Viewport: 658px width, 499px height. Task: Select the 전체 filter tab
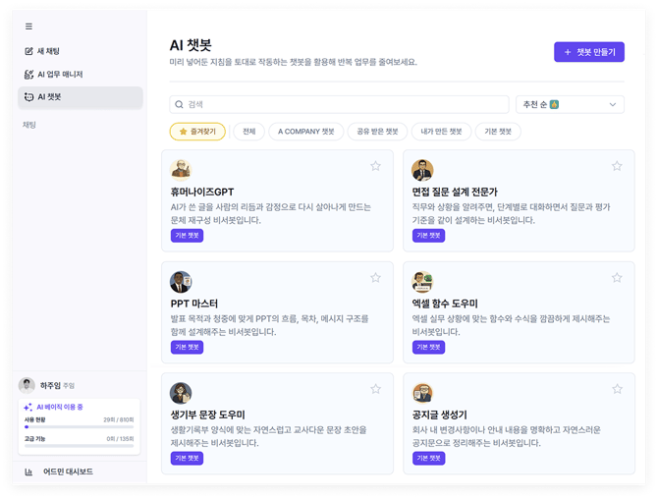pos(249,132)
